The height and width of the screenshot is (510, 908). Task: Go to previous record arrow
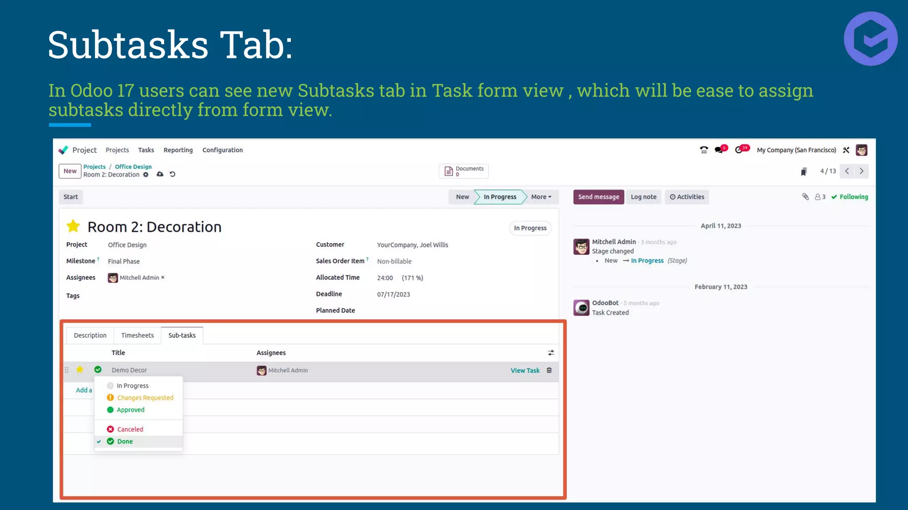coord(847,171)
